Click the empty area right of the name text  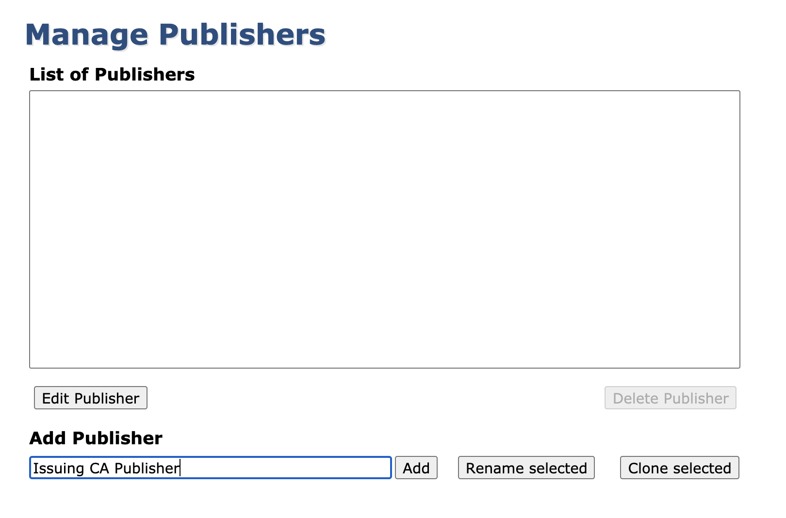click(x=286, y=469)
